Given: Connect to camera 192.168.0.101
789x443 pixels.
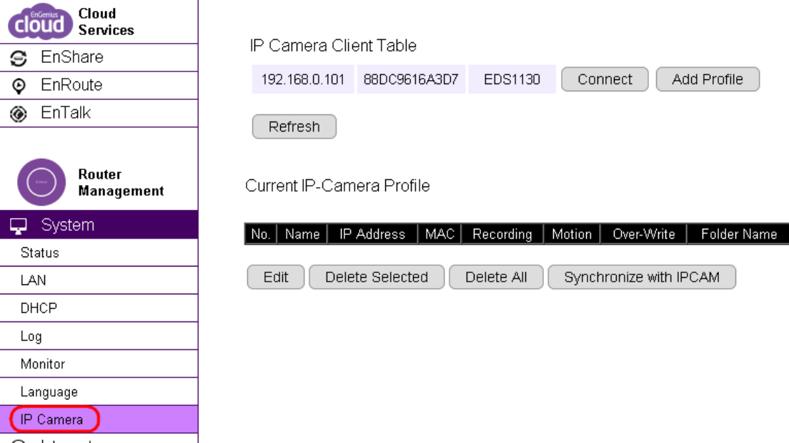Looking at the screenshot, I should tap(605, 79).
